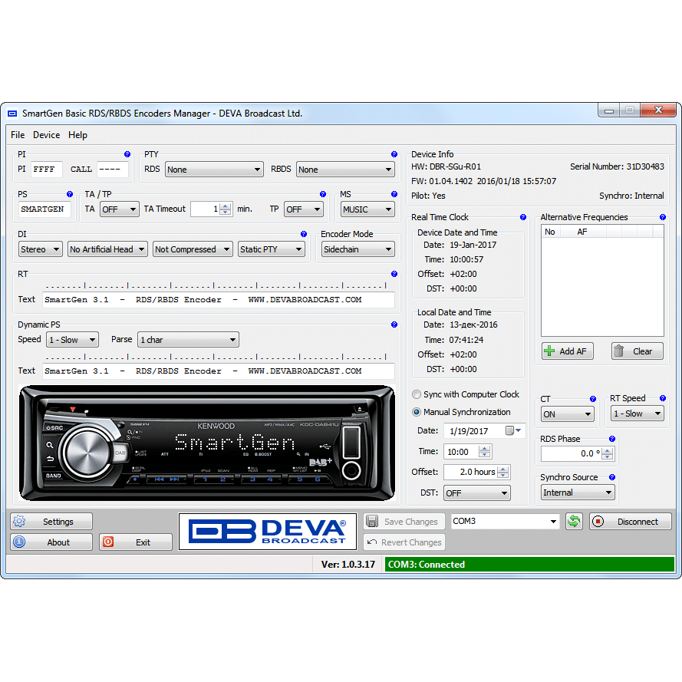Click the PTY section help icon

[x=394, y=154]
